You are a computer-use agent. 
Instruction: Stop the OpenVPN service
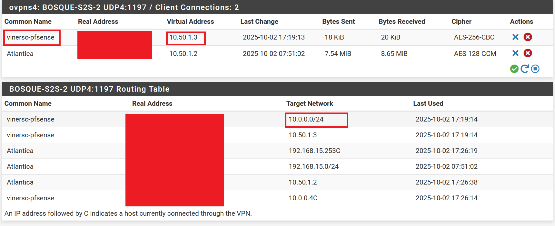(535, 69)
